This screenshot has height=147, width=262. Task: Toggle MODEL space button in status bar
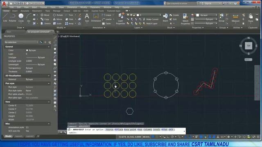[146, 137]
